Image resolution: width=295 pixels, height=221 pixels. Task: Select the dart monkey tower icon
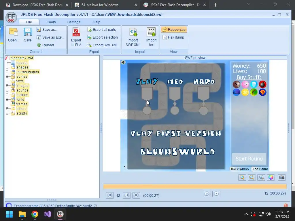(236, 84)
